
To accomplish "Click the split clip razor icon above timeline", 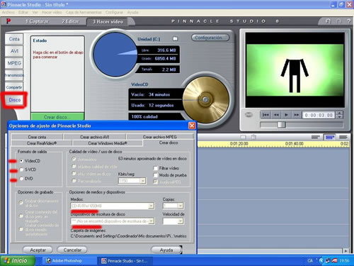I will pos(243,137).
